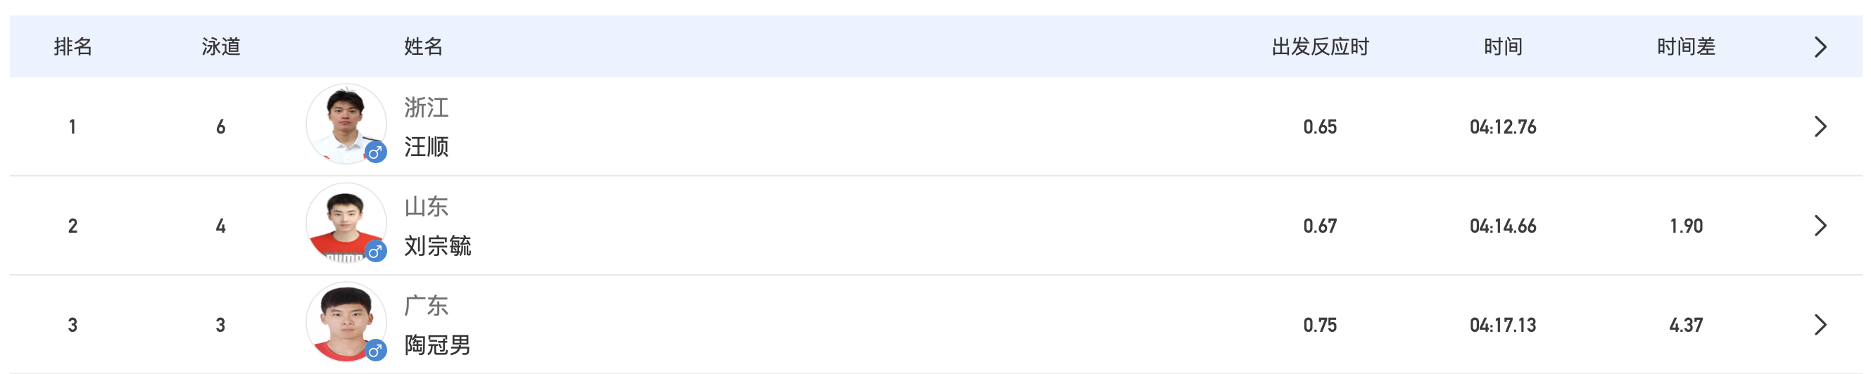Click the male gender icon on 陶冠男's photo
Image resolution: width=1871 pixels, height=374 pixels.
click(374, 351)
